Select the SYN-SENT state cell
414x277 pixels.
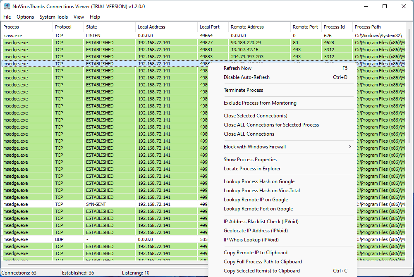pos(110,204)
